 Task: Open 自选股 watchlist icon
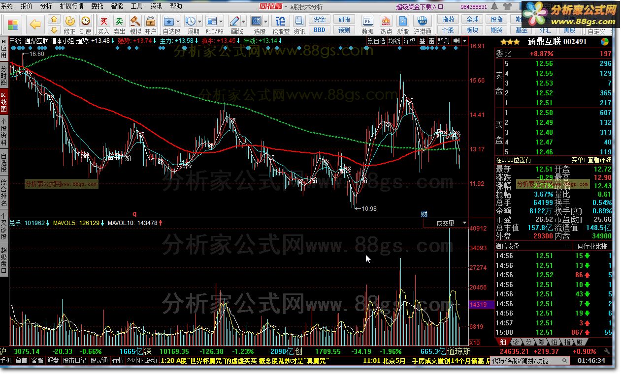tap(169, 22)
